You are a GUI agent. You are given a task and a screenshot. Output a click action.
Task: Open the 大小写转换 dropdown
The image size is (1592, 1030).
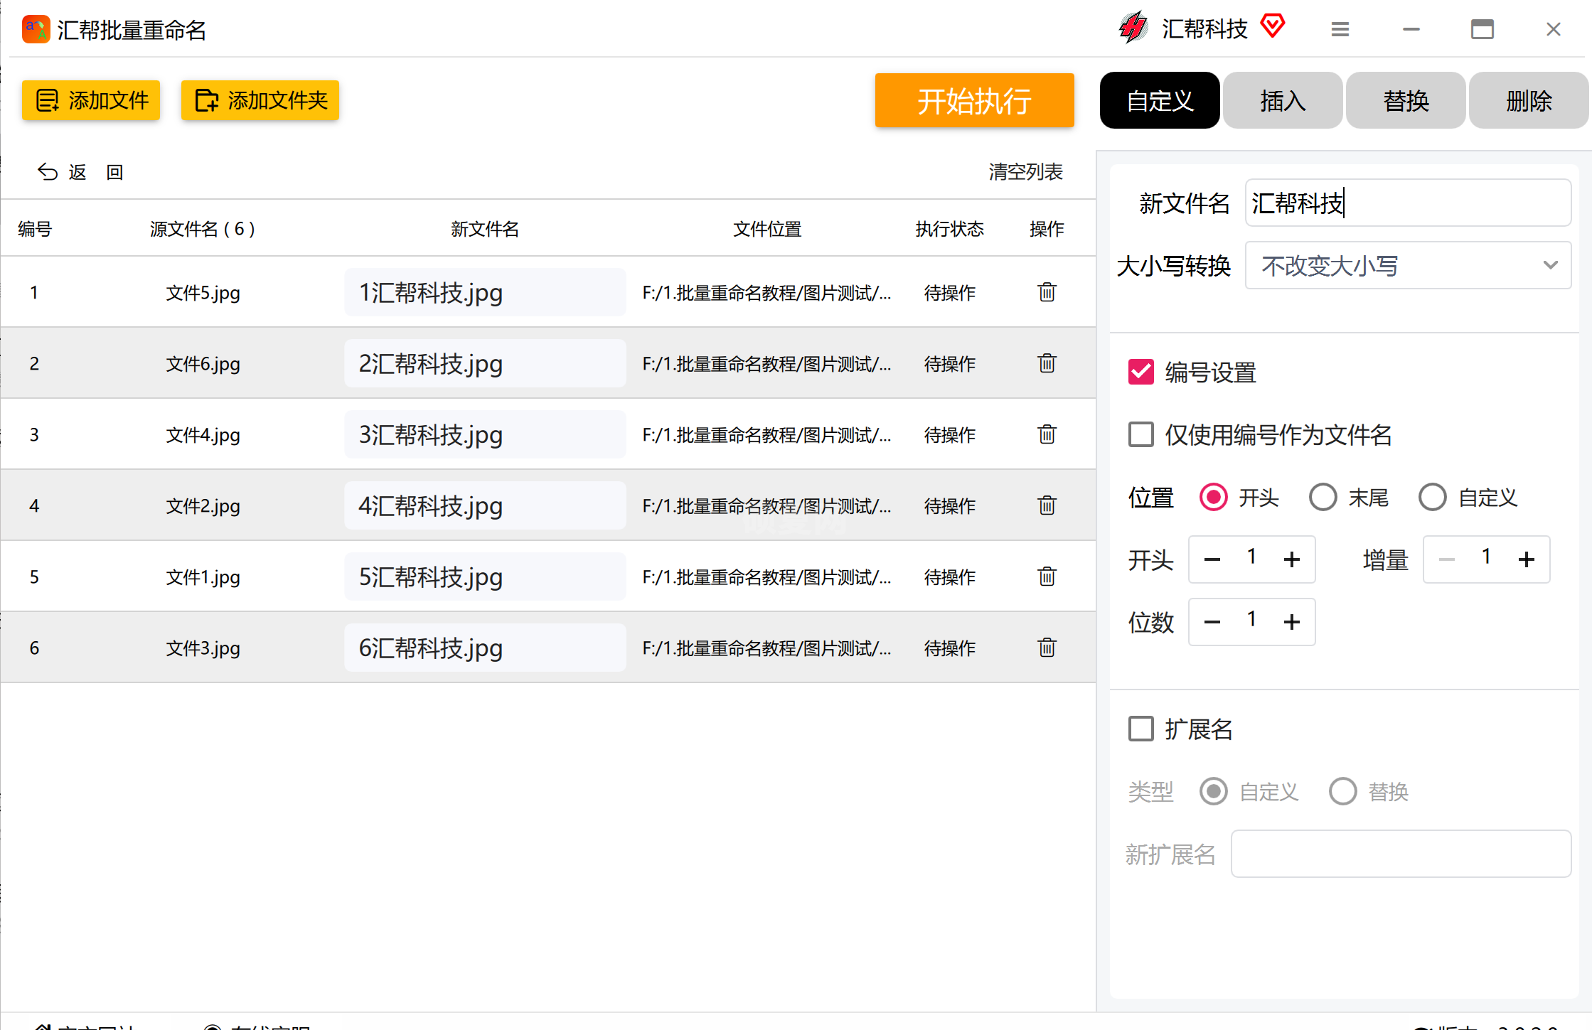1408,265
